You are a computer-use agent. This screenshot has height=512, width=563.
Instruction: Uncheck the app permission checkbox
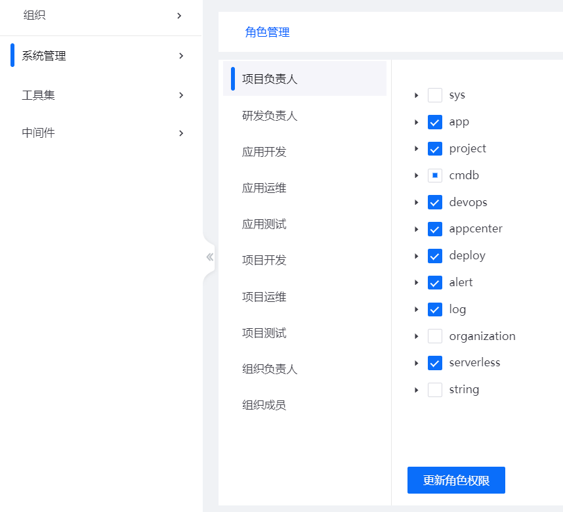click(435, 122)
